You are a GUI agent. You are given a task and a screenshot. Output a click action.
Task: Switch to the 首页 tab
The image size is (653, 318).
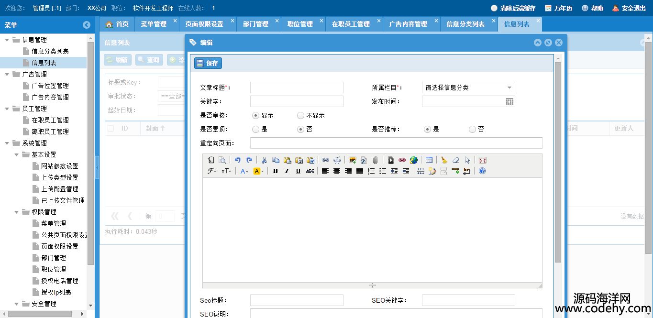[117, 24]
